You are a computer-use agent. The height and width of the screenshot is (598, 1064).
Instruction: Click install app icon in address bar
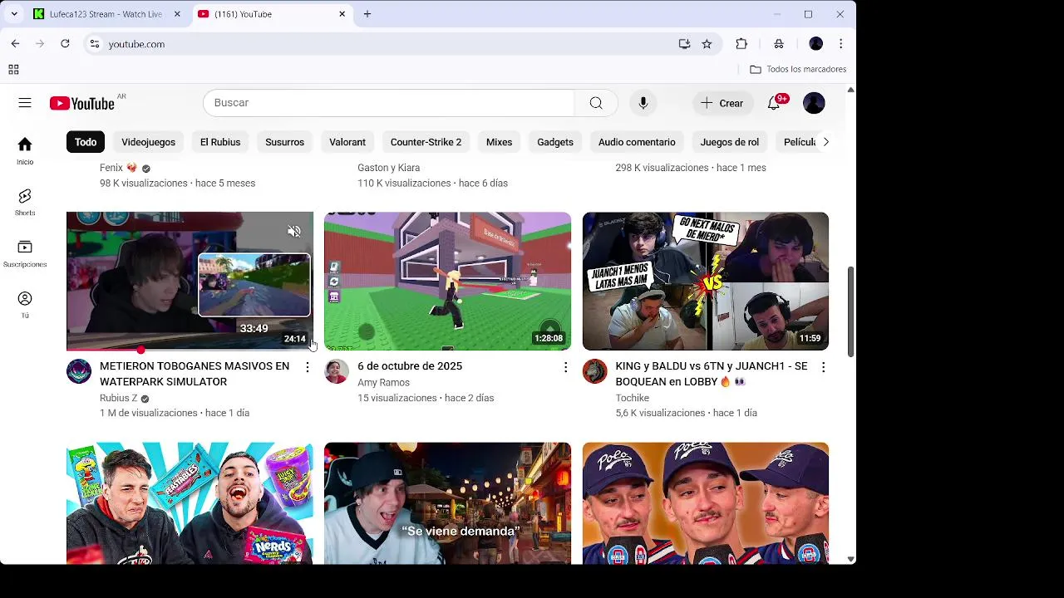coord(684,44)
